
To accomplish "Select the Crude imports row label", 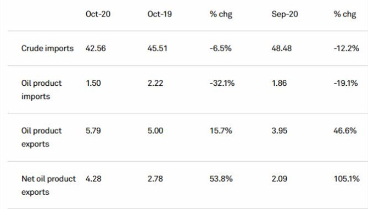I will tap(47, 48).
